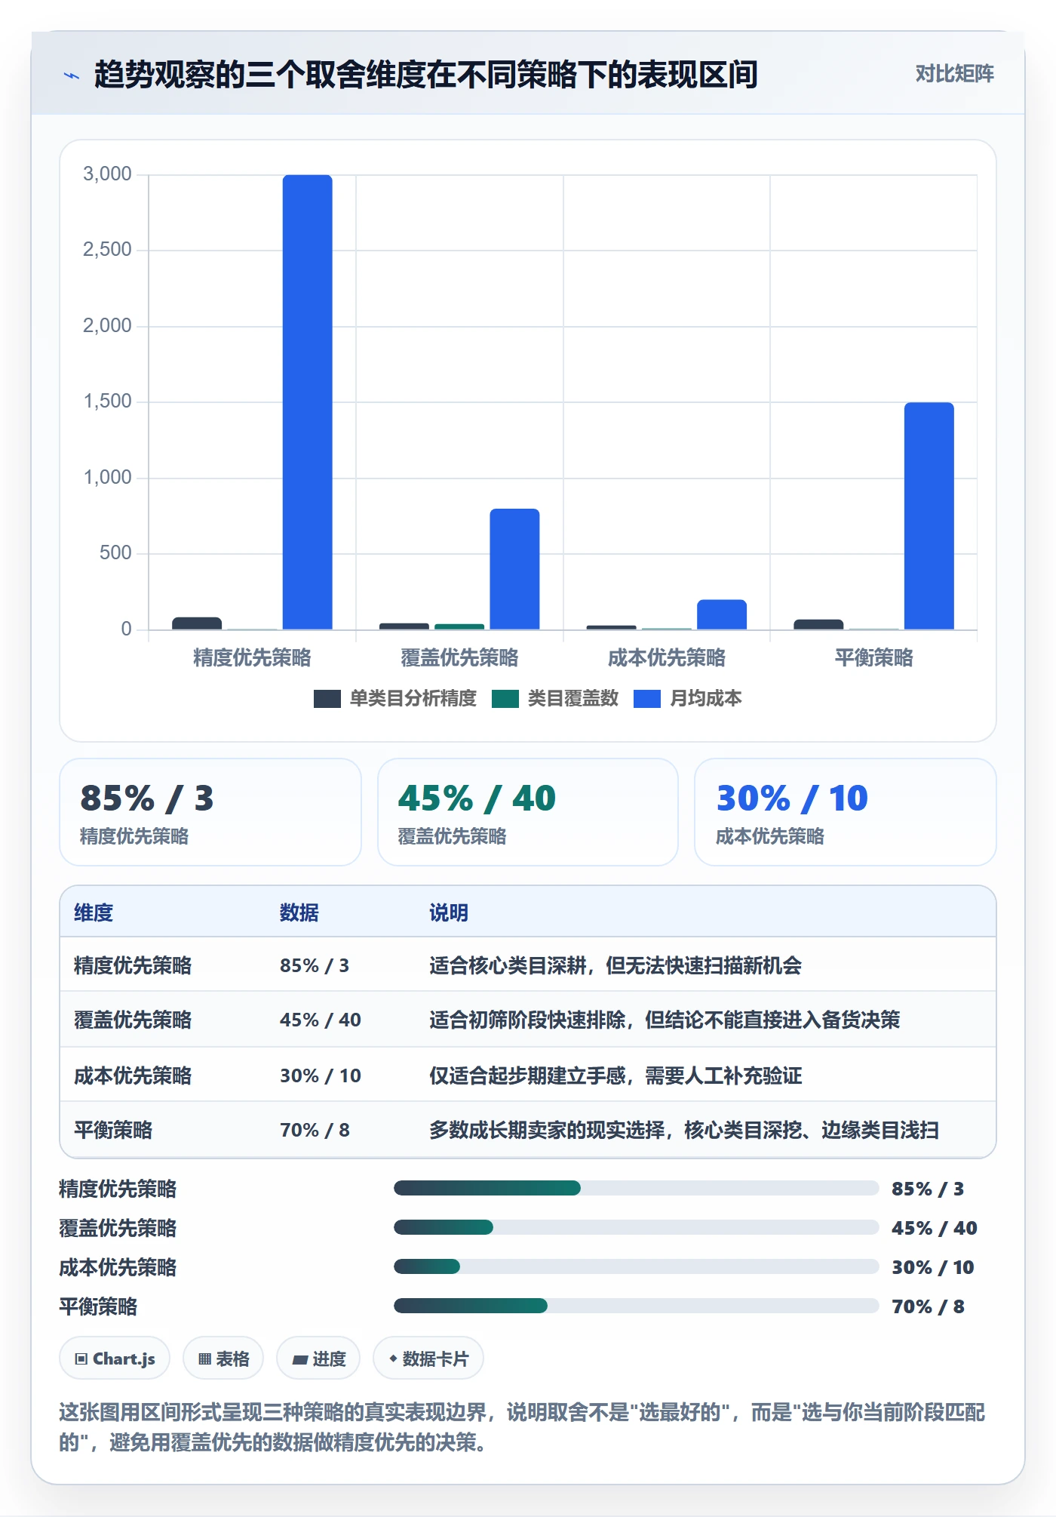Viewport: 1056px width, 1517px height.
Task: Click the 月均成本 bar for 成本优先策略
Action: 722,614
